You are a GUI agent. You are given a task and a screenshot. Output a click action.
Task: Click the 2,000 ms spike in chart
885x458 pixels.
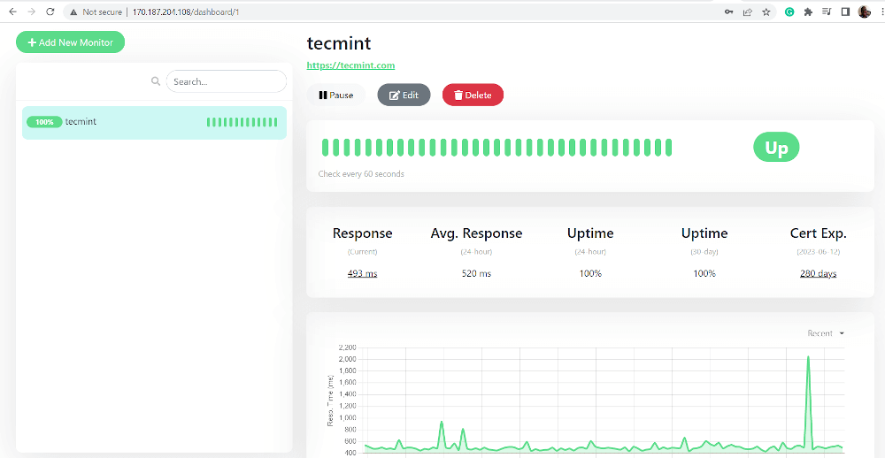tap(808, 357)
